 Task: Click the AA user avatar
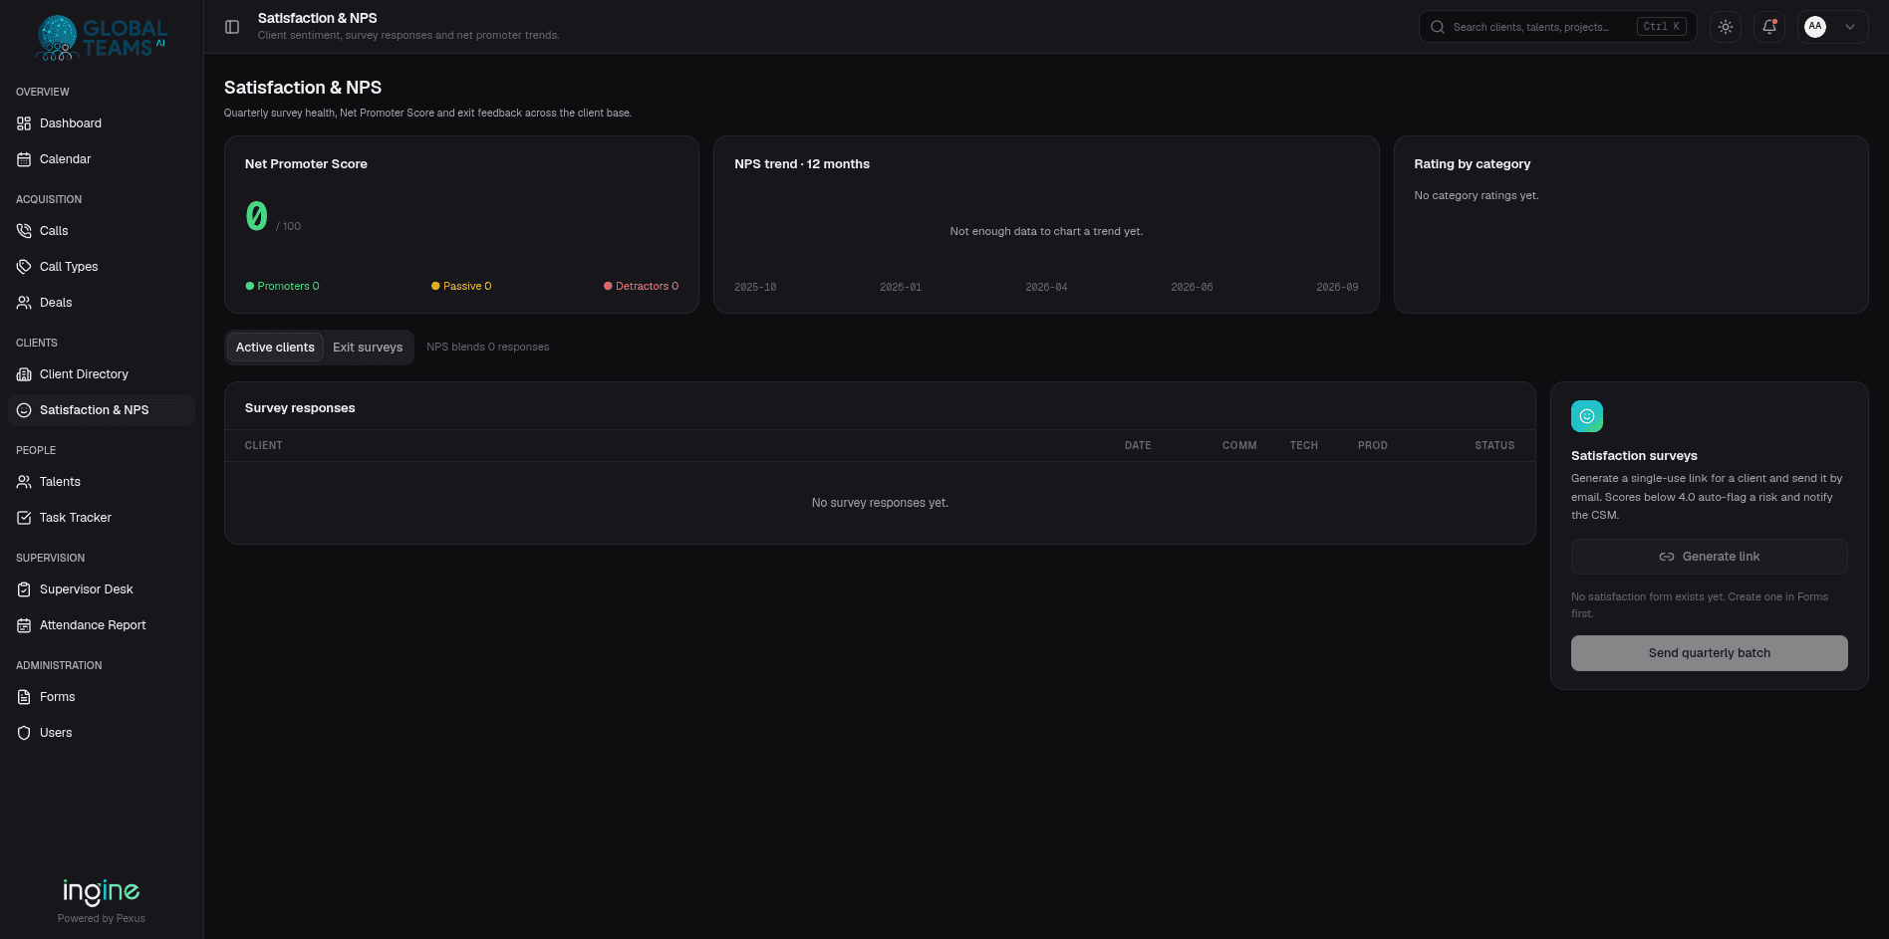click(x=1815, y=27)
